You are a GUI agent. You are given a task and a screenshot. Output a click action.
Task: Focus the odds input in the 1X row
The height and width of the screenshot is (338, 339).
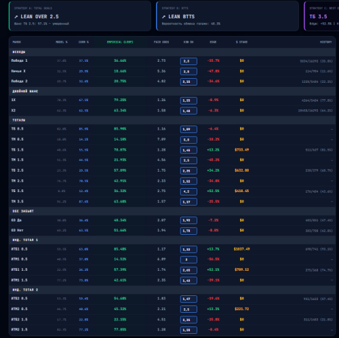pyautogui.click(x=188, y=100)
